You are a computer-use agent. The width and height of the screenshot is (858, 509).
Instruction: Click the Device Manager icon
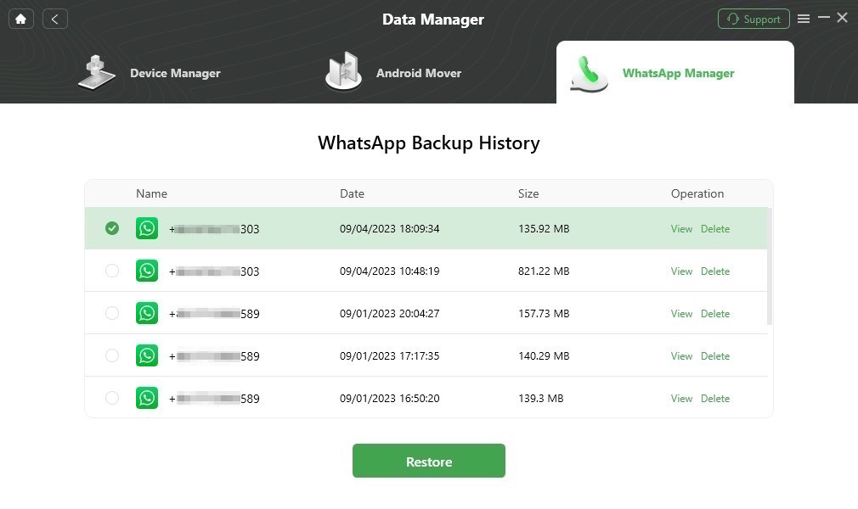[96, 72]
